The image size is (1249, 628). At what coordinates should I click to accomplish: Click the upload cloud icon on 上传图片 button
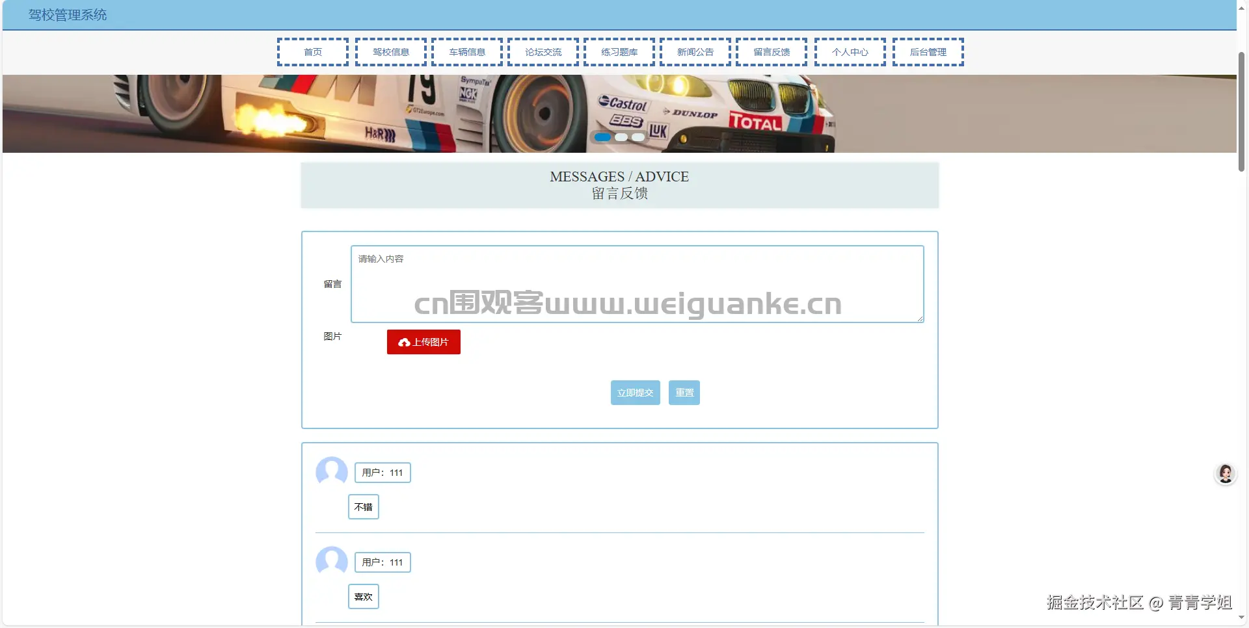pyautogui.click(x=403, y=342)
